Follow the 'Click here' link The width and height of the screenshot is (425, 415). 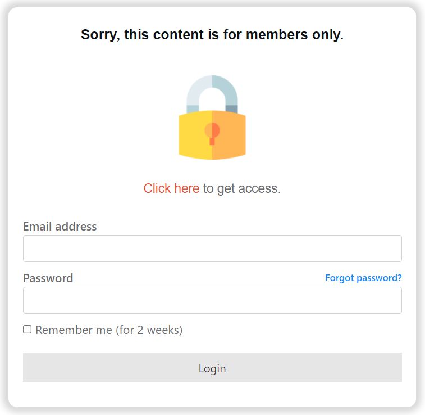(171, 188)
